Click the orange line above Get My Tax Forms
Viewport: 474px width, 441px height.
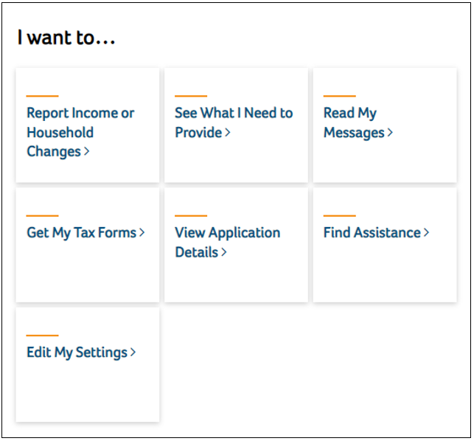pyautogui.click(x=42, y=215)
